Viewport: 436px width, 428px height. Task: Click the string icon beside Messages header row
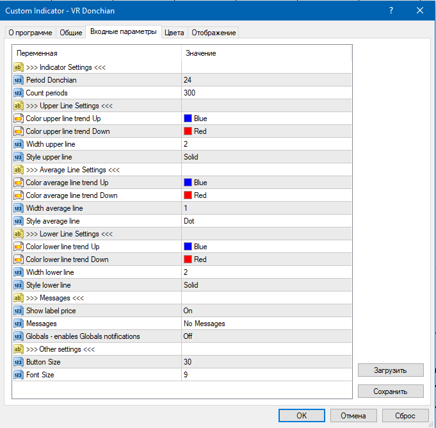tap(18, 298)
